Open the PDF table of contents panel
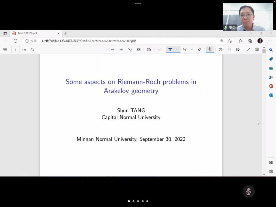The image size is (276, 207). click(5, 50)
